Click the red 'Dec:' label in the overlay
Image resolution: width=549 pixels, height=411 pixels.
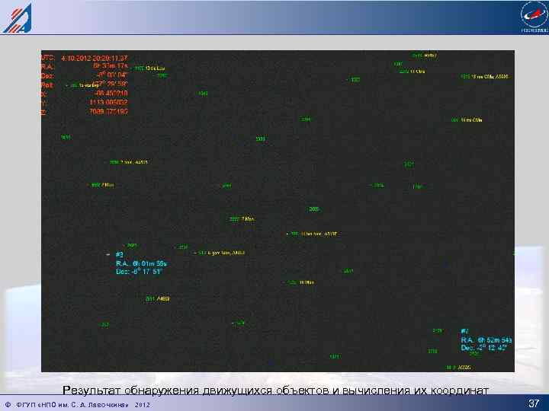pos(47,76)
